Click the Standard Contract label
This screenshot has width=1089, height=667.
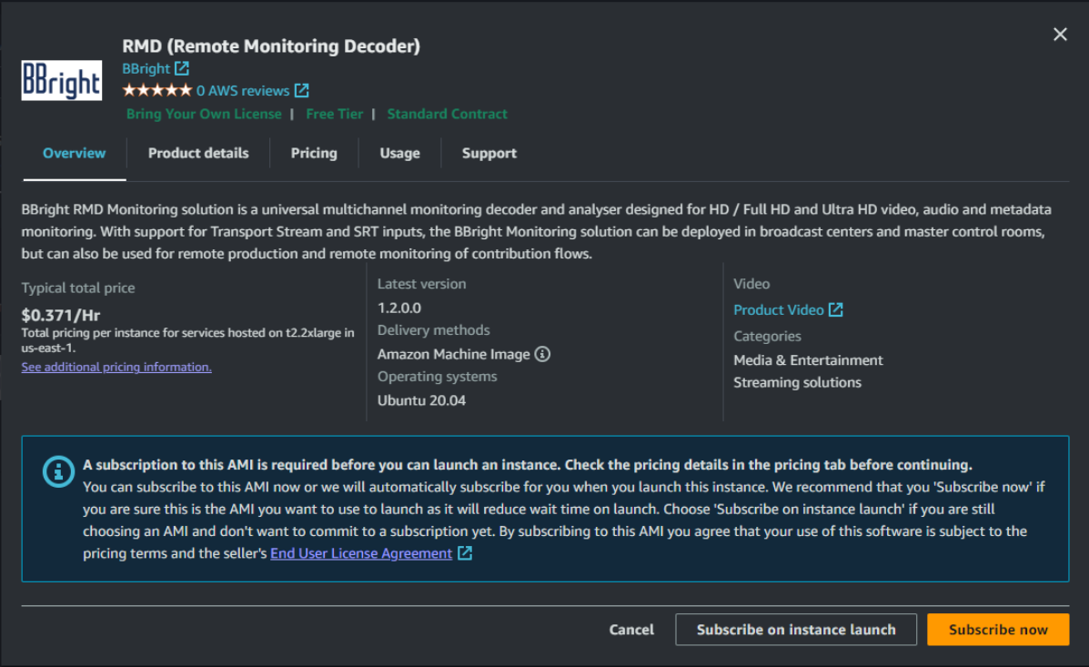click(448, 114)
